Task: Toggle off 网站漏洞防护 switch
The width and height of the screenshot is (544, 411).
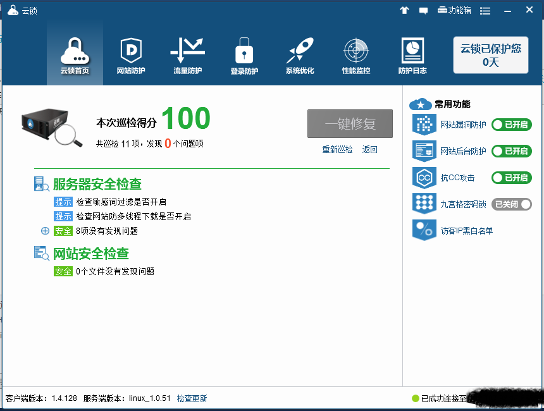Action: coord(511,125)
